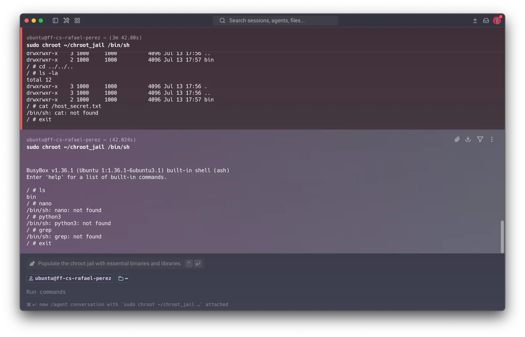Select the second 'sudo chroot' command (42.024s block)

pos(78,147)
